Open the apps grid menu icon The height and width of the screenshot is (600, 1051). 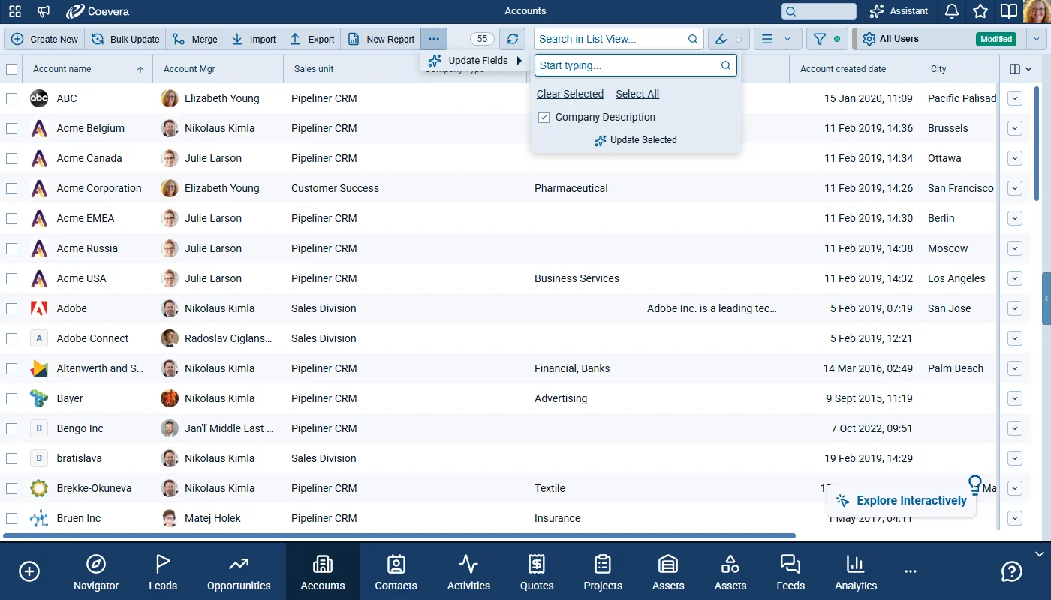pyautogui.click(x=15, y=11)
